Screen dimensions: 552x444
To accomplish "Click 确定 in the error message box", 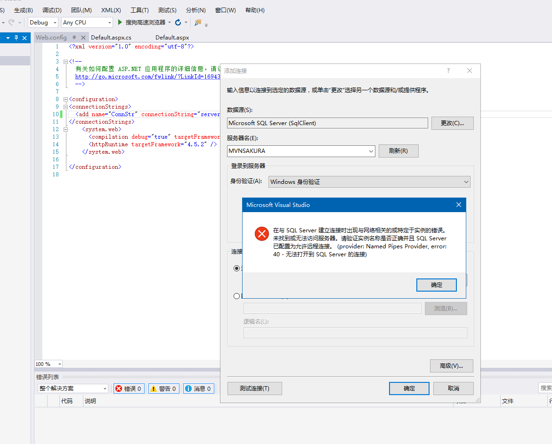I will [x=436, y=285].
